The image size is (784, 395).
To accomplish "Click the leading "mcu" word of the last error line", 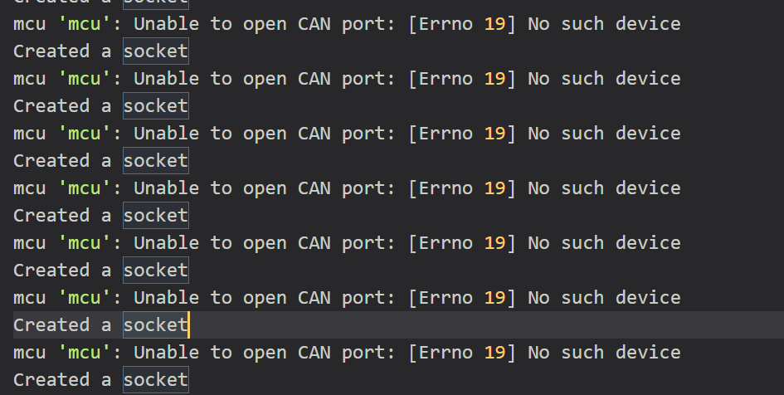I will point(30,353).
